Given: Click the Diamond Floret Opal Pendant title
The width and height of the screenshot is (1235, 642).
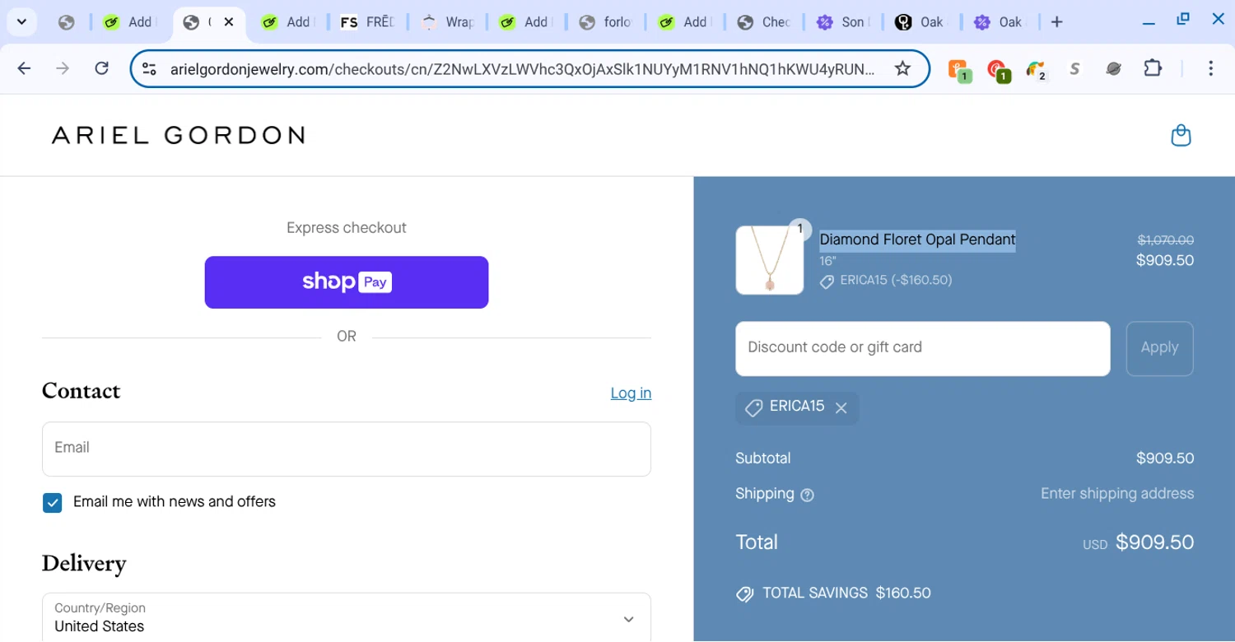Looking at the screenshot, I should pos(917,240).
